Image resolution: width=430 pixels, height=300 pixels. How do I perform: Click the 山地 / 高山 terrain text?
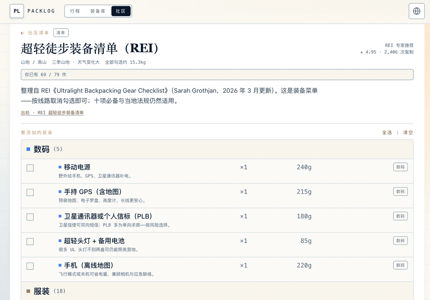point(34,62)
